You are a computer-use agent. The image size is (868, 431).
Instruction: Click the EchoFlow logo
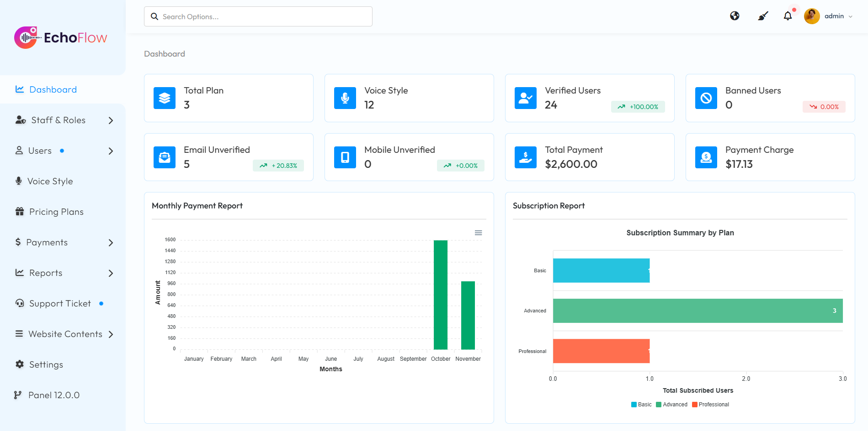click(x=60, y=37)
